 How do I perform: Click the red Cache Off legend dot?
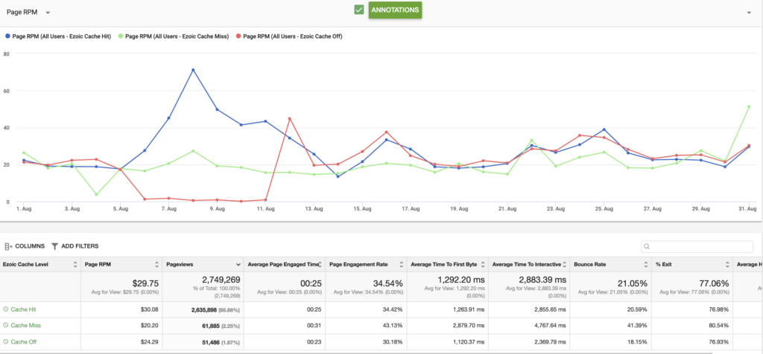(x=238, y=36)
